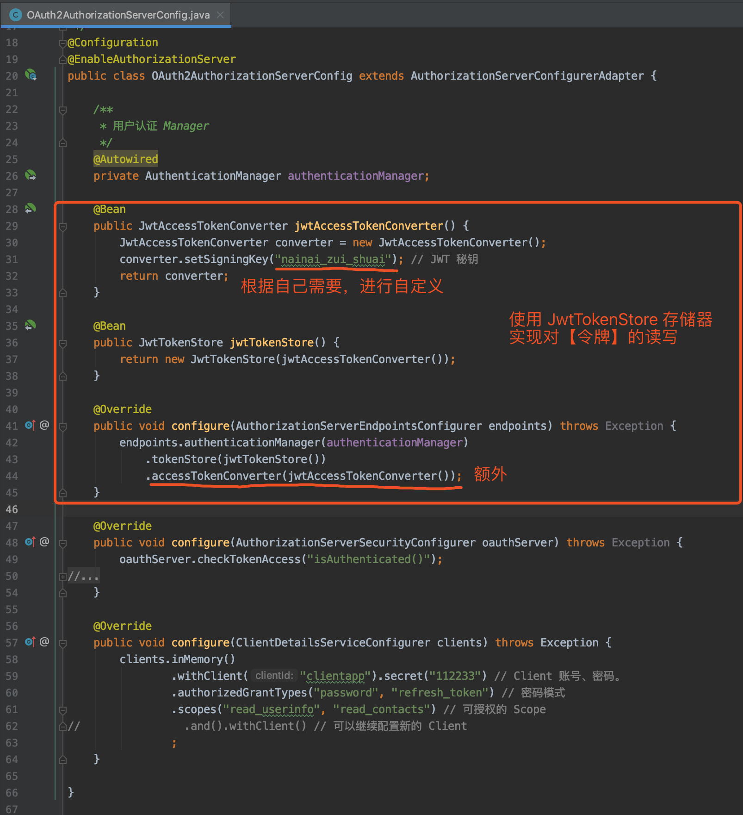Click the override gutter icon on line 48
This screenshot has height=815, width=743.
tap(30, 542)
